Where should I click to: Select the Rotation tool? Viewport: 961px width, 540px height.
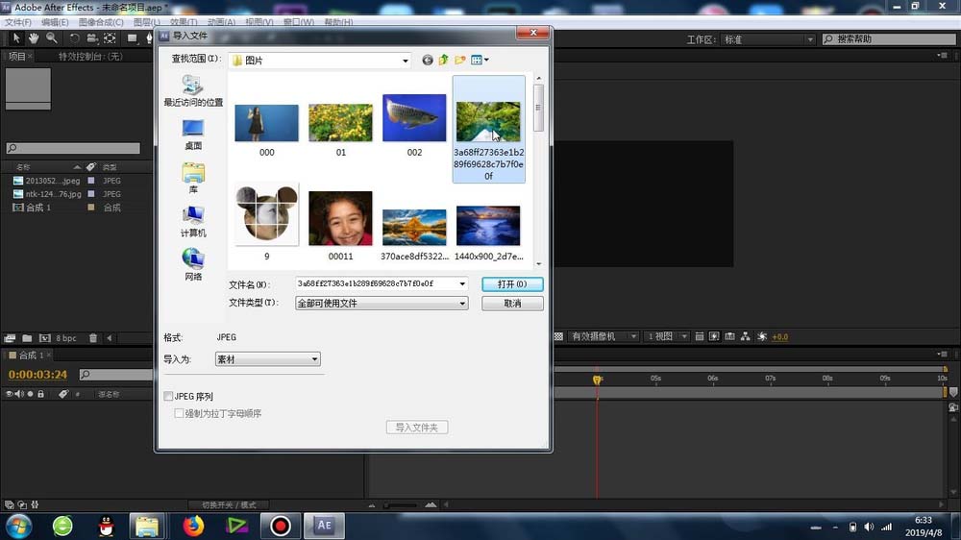[x=74, y=38]
